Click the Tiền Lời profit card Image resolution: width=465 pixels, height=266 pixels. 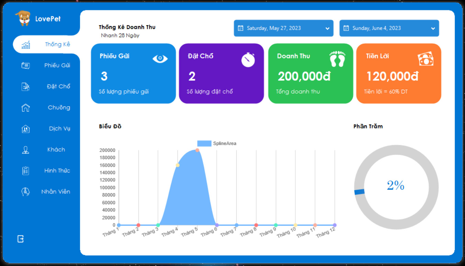pyautogui.click(x=398, y=74)
